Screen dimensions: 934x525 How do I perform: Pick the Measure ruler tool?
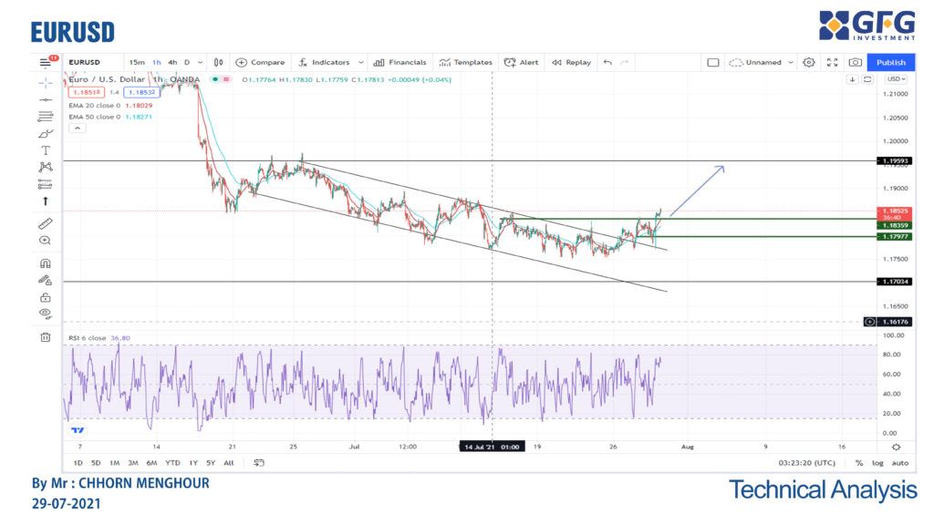46,222
